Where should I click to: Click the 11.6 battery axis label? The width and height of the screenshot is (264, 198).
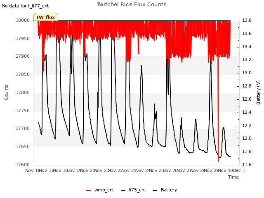(247, 165)
